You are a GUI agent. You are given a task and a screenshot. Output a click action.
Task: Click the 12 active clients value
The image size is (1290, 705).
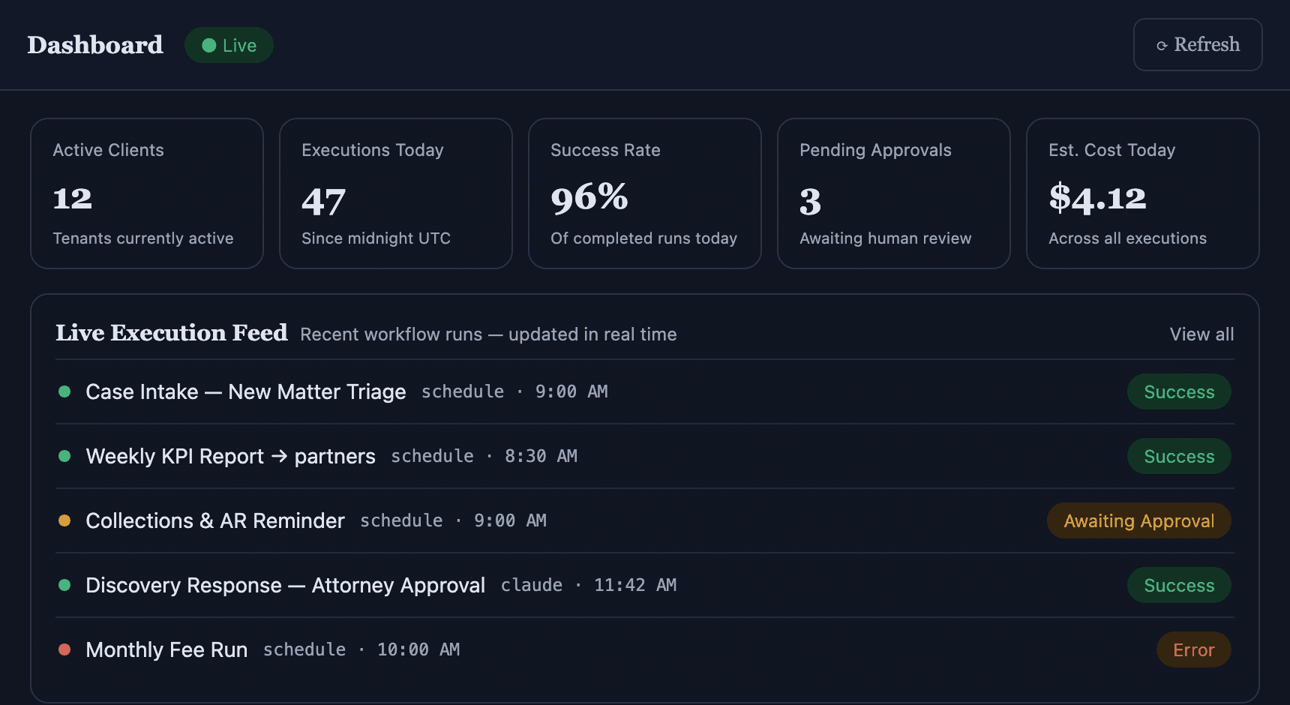click(73, 199)
